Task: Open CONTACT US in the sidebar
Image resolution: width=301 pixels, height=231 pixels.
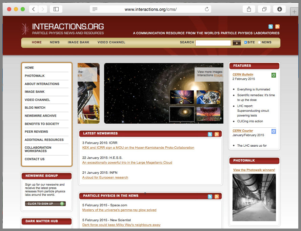Action: pos(35,159)
